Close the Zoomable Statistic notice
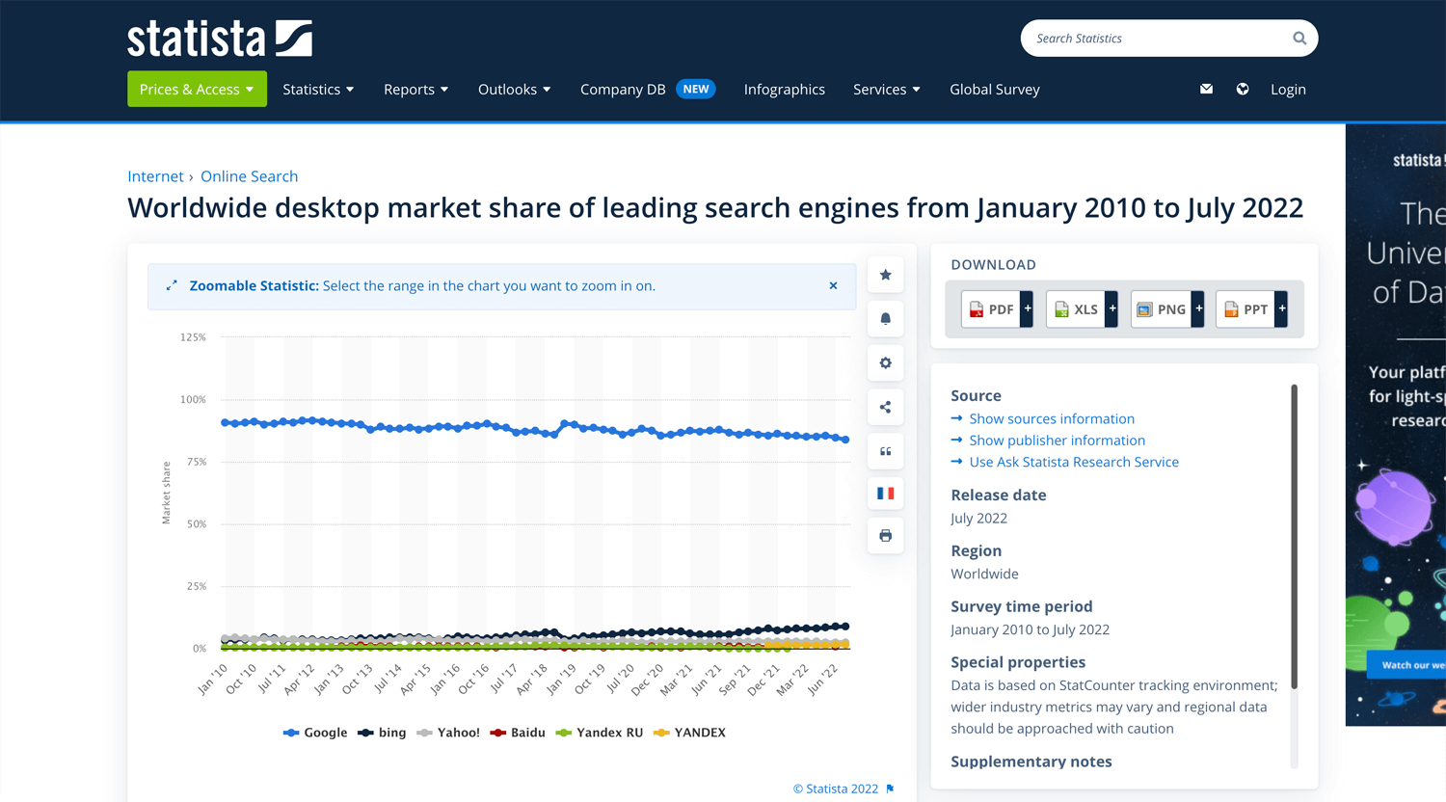This screenshot has width=1446, height=802. point(833,285)
